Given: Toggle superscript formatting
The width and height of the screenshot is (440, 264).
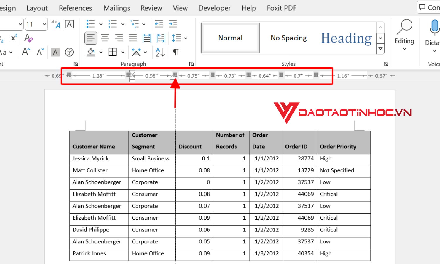Looking at the screenshot, I should 14,38.
